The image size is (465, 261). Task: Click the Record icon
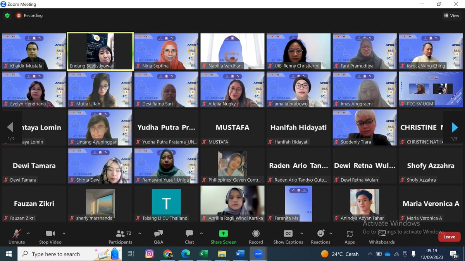[x=256, y=234]
